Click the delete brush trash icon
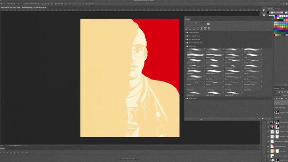Viewport: 288px width, 162px height. (270, 119)
